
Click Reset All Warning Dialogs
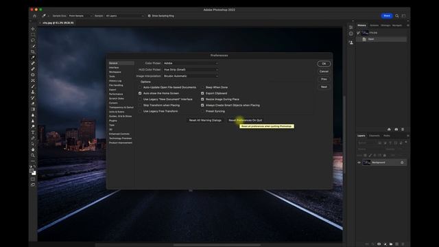[205, 120]
